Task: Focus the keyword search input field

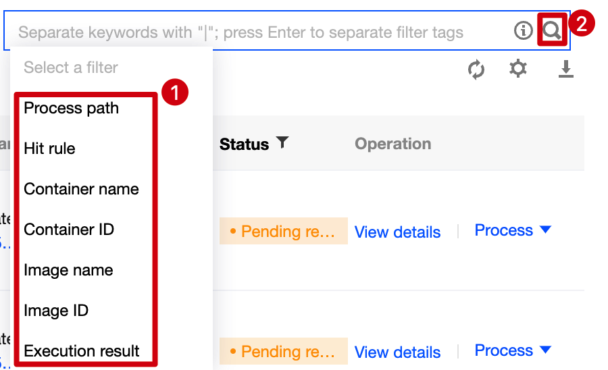Action: point(257,32)
